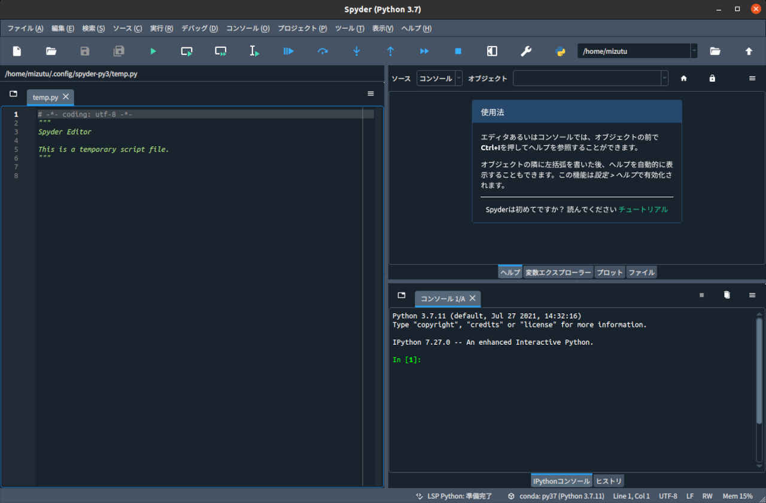The width and height of the screenshot is (766, 503).
Task: Click the Line 1, Col 1 status
Action: click(631, 496)
